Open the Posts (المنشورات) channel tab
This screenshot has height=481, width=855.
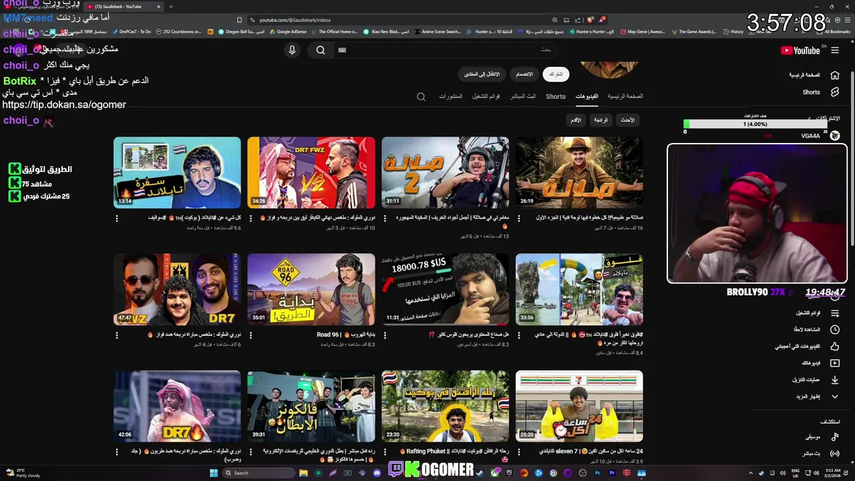(x=451, y=96)
